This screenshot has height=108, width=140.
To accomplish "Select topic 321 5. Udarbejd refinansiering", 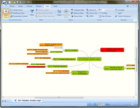I will tap(64, 59).
